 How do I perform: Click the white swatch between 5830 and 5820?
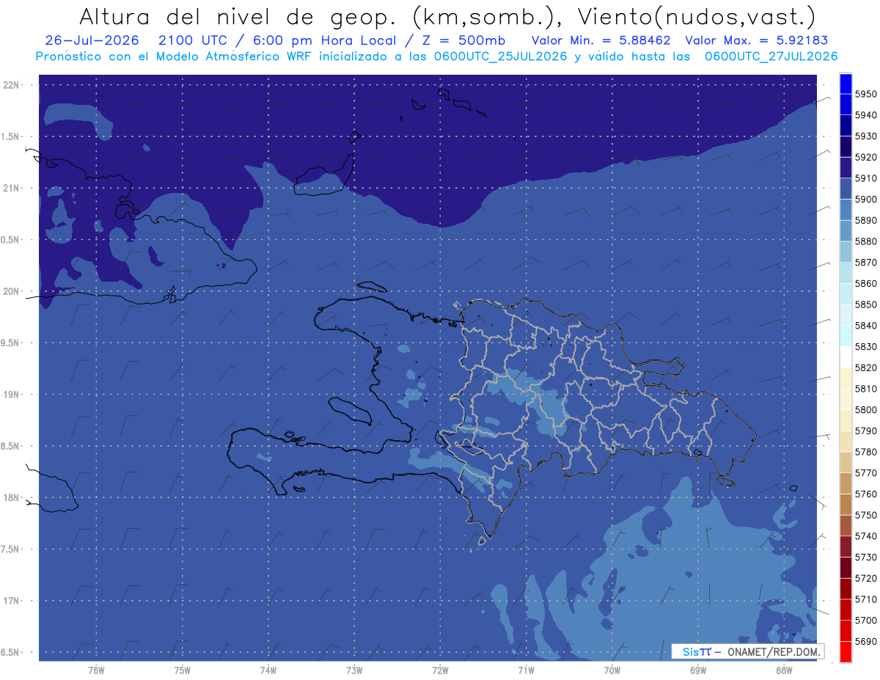(846, 357)
